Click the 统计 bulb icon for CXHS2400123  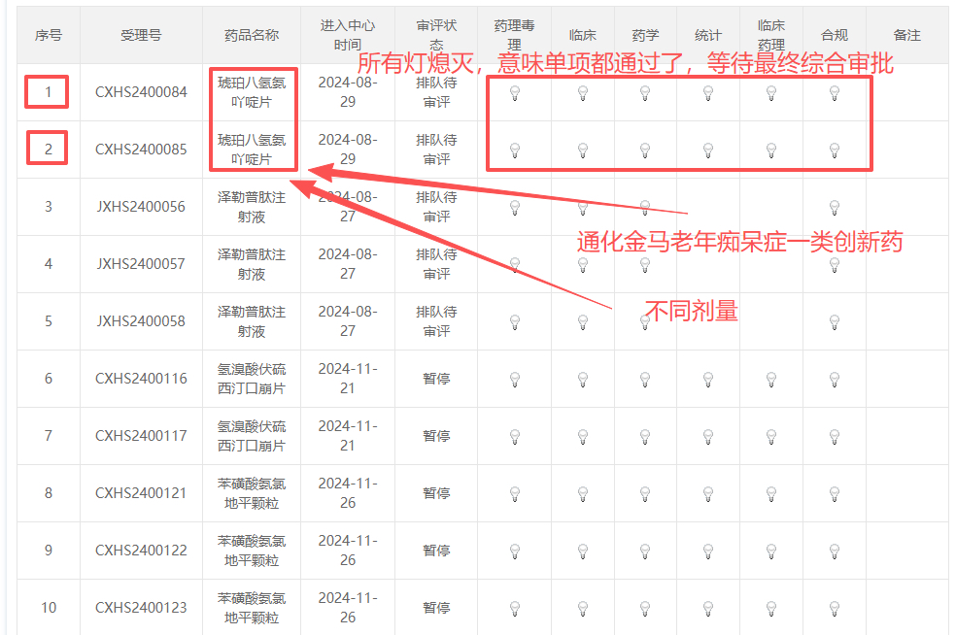coord(708,609)
